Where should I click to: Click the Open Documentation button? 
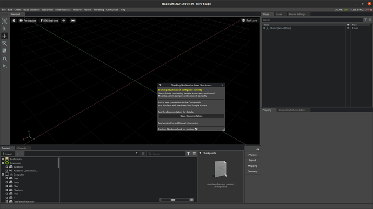click(191, 116)
